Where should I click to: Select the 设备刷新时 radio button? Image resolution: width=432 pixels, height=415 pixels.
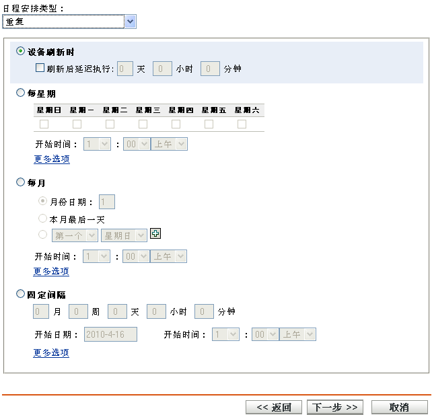coord(20,51)
